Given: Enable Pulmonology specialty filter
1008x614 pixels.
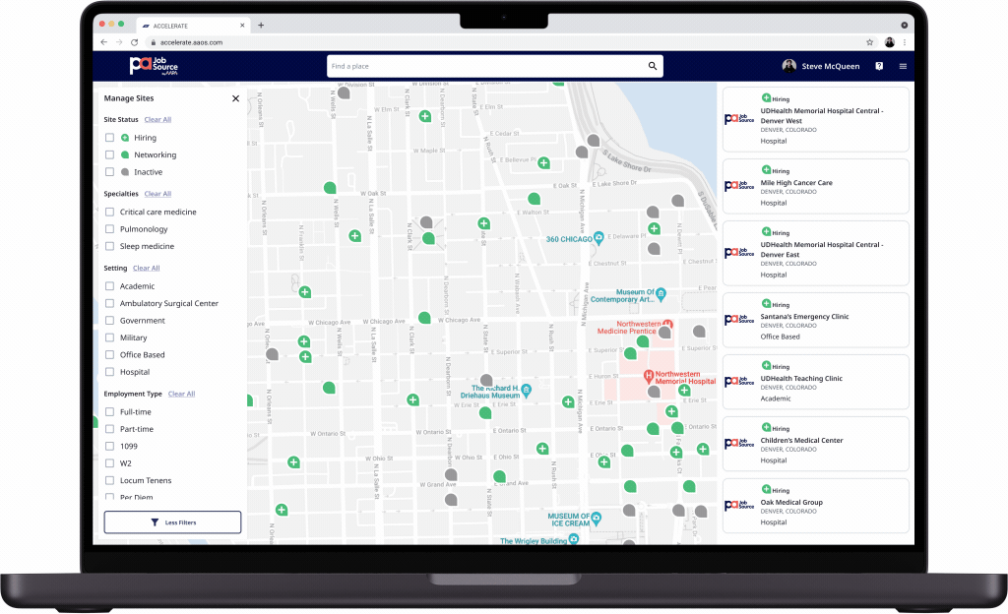Looking at the screenshot, I should (x=109, y=229).
